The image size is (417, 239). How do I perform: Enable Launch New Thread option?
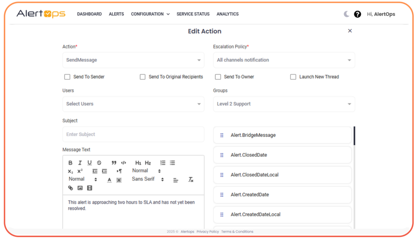tap(293, 77)
